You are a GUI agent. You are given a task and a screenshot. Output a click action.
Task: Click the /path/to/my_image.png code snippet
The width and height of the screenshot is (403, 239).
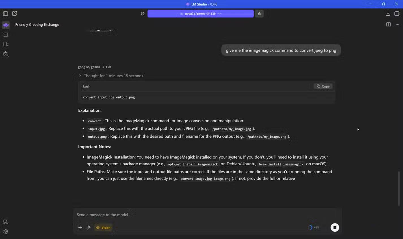click(267, 137)
